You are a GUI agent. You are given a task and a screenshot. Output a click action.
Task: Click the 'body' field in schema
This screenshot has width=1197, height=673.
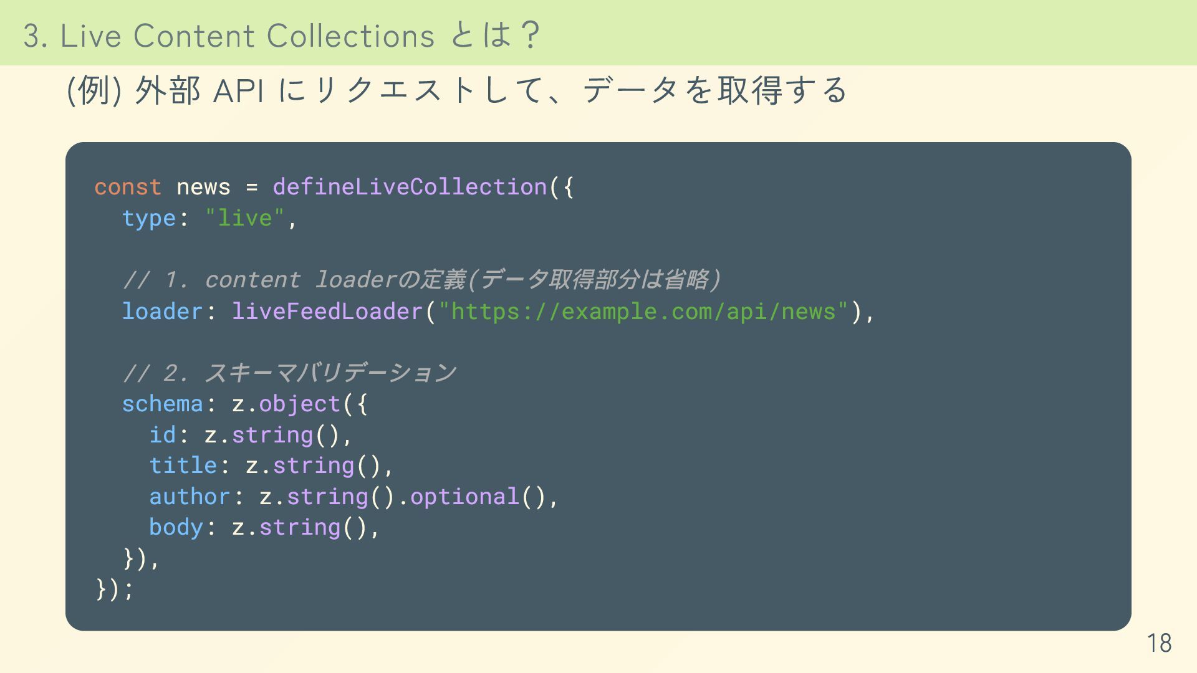(x=176, y=527)
